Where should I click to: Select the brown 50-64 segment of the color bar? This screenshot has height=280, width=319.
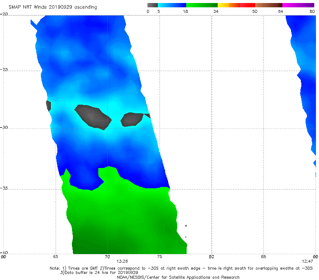(x=269, y=5)
